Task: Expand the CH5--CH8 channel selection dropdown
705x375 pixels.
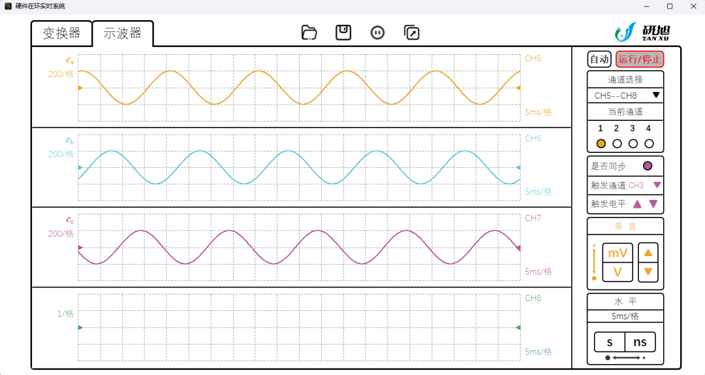Action: (x=625, y=95)
